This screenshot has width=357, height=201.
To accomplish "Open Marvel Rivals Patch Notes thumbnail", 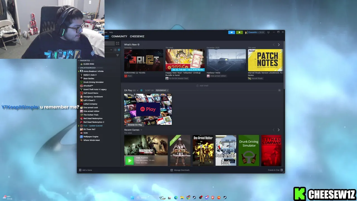I will click(x=266, y=60).
